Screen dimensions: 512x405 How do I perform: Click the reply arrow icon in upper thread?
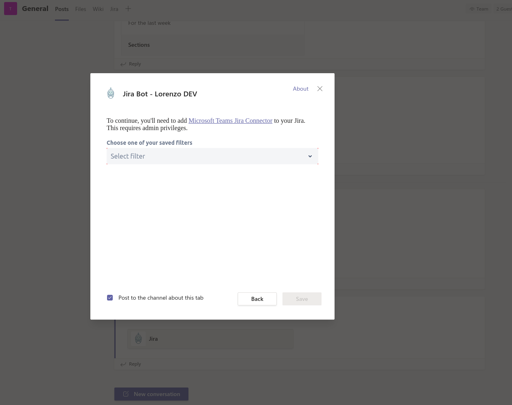[x=123, y=64]
